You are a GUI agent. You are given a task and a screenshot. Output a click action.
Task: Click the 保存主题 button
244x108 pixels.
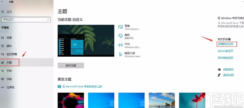(71, 65)
